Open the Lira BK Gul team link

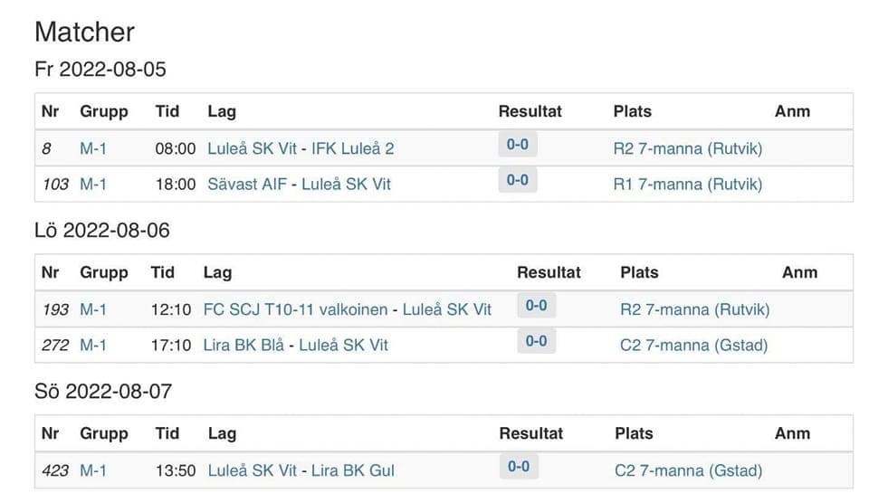(352, 470)
